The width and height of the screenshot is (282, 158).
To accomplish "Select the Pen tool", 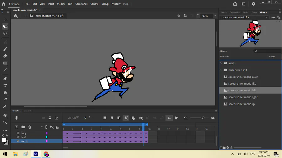I will 5,79.
